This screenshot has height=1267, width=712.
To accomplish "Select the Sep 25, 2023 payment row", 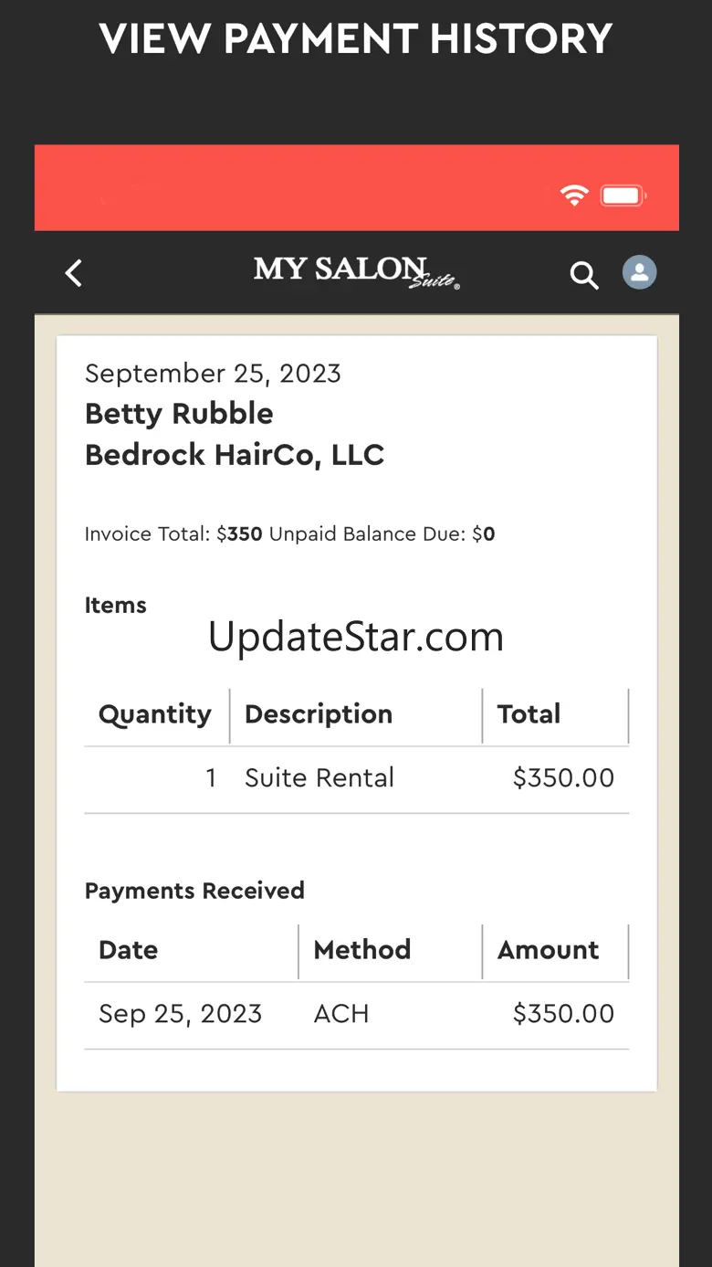I will click(x=357, y=1014).
